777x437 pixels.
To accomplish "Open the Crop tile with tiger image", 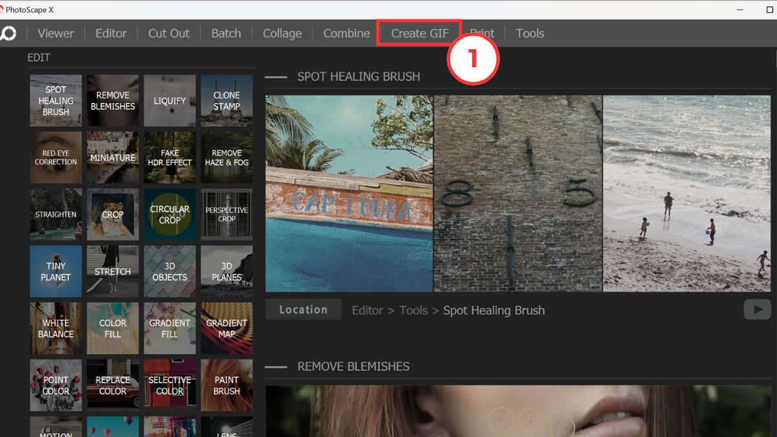I will (113, 214).
